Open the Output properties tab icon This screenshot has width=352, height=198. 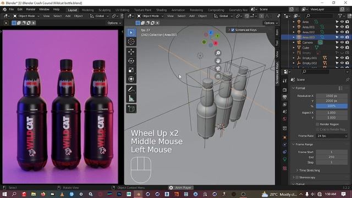click(285, 97)
